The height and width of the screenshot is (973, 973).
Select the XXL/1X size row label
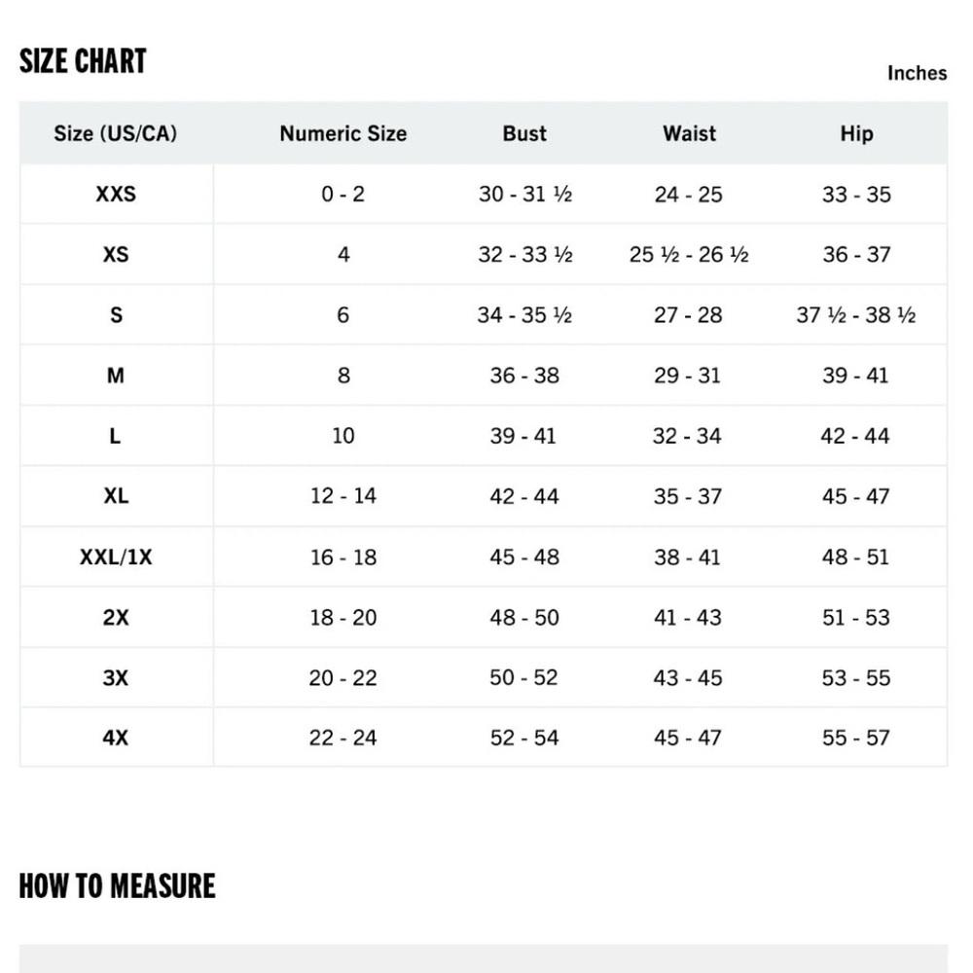click(x=116, y=558)
